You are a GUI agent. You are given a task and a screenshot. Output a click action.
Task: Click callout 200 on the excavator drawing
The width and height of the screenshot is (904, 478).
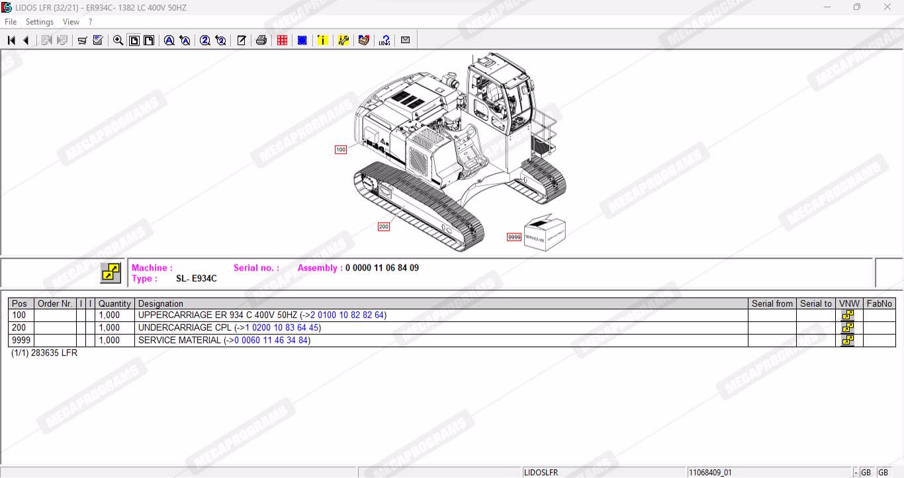pyautogui.click(x=384, y=227)
